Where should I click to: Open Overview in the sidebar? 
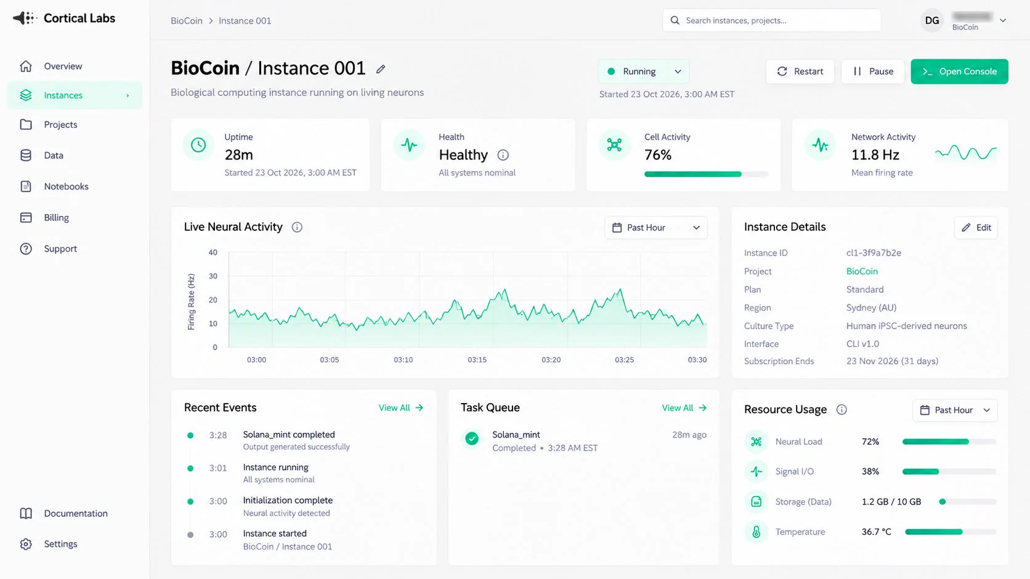[75, 66]
